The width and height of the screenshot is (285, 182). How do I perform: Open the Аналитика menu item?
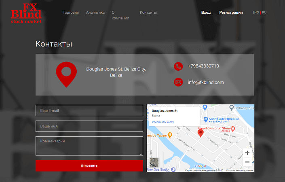pyautogui.click(x=95, y=13)
